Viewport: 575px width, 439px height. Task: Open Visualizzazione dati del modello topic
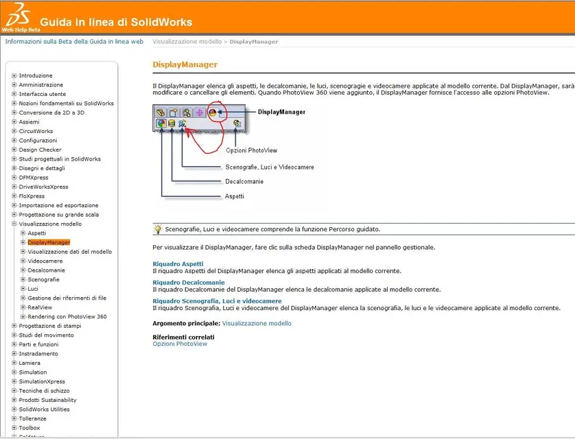tap(70, 251)
